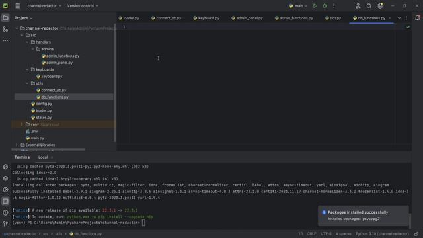Image resolution: width=423 pixels, height=238 pixels.
Task: Switch to keyboard.py tab
Action: 206,18
